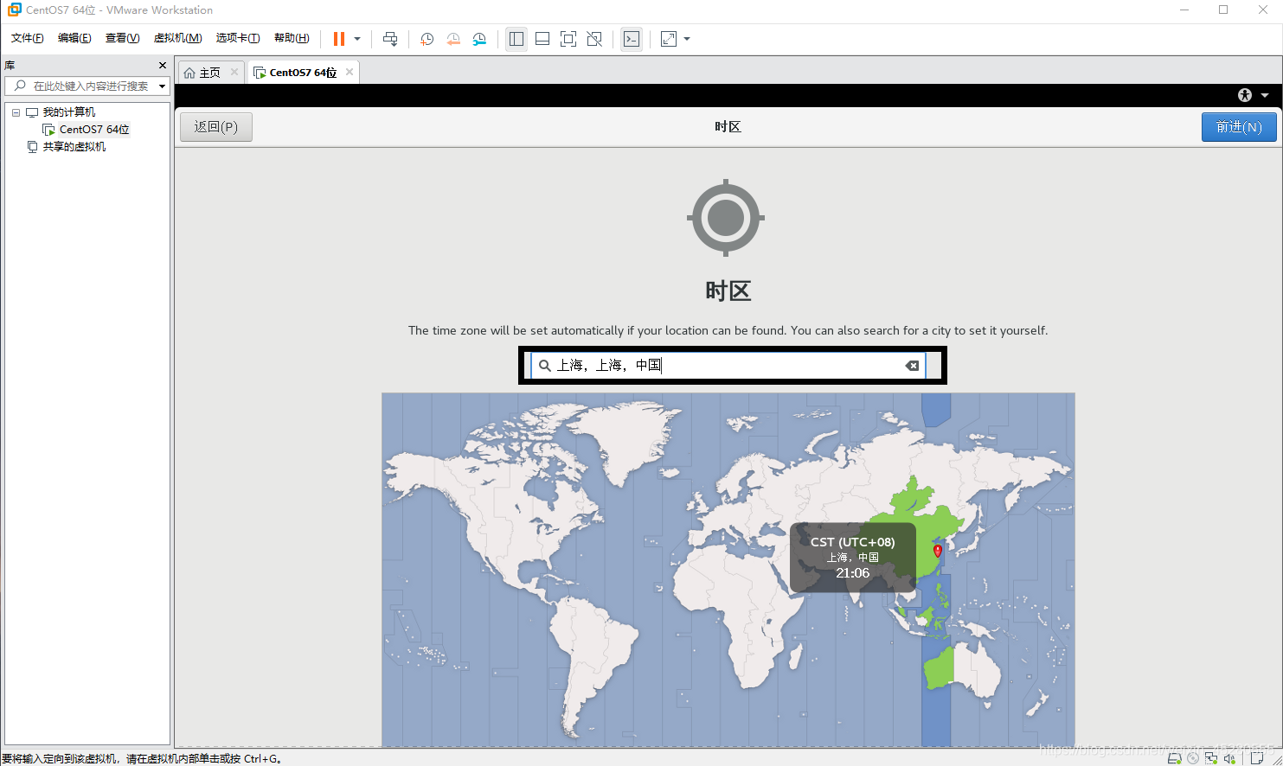Close the CentOS7 64位 tab
1283x766 pixels.
(350, 72)
